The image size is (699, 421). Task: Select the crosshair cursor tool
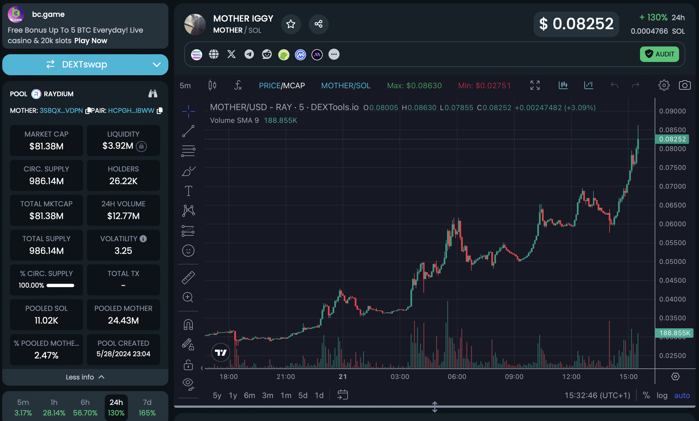click(188, 111)
